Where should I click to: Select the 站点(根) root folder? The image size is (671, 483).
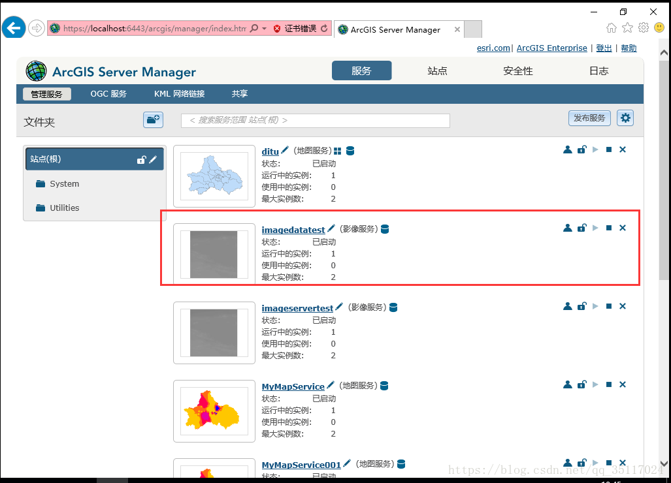click(95, 159)
